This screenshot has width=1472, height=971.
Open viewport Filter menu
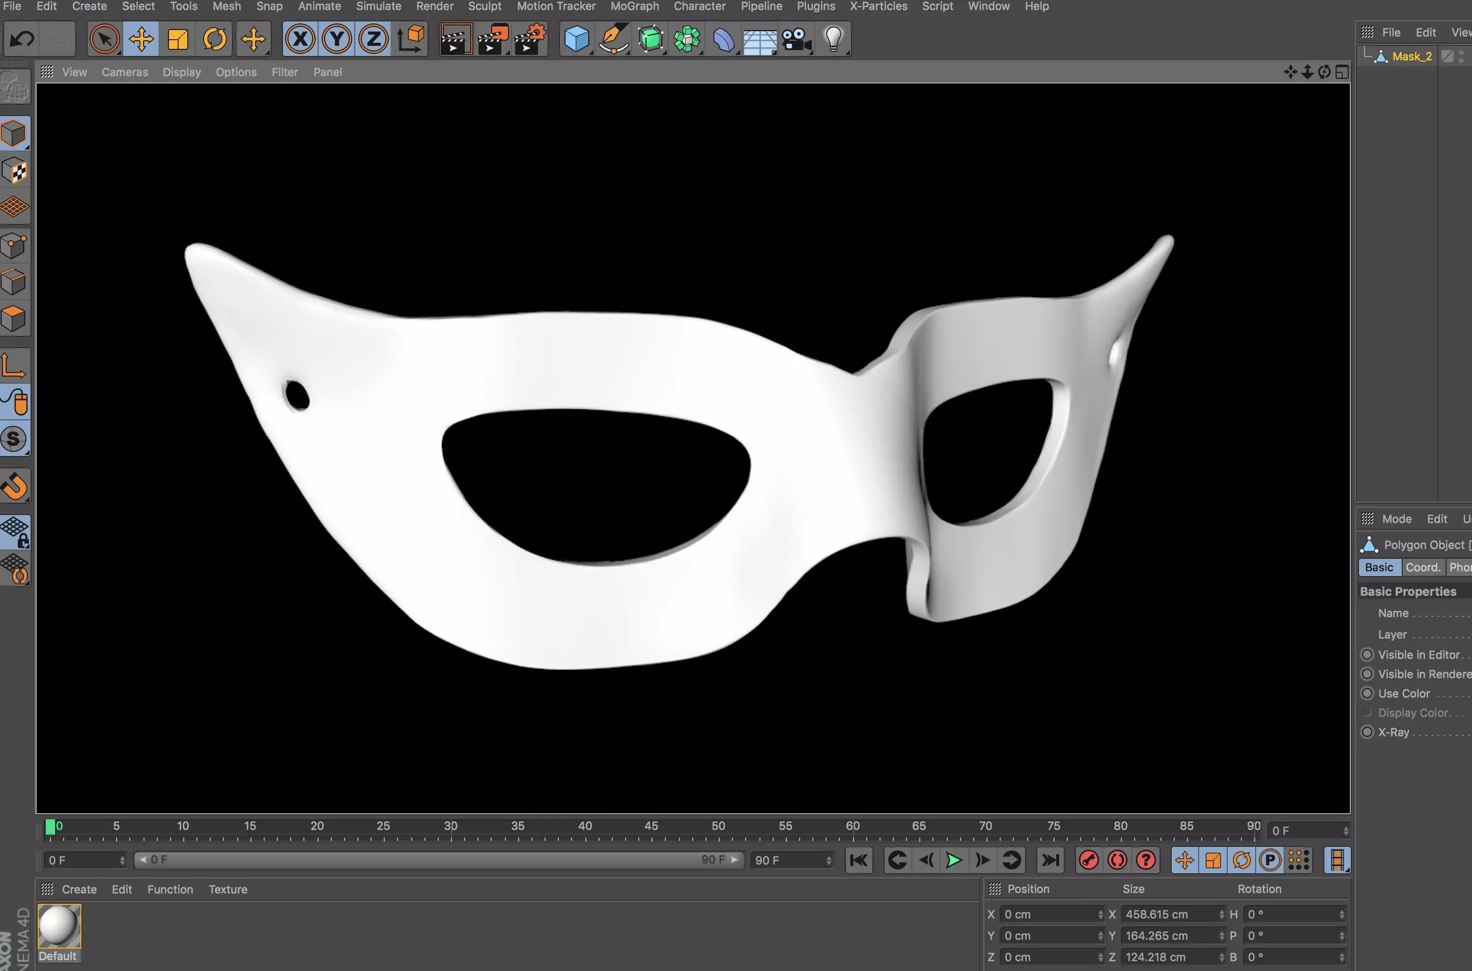pos(284,72)
